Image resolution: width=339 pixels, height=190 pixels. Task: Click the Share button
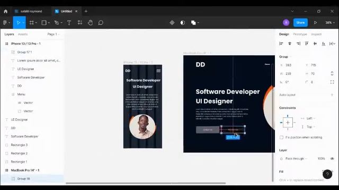300,23
